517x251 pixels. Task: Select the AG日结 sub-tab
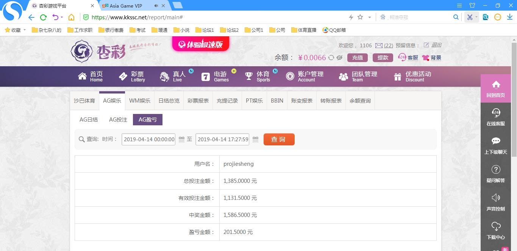coord(89,120)
